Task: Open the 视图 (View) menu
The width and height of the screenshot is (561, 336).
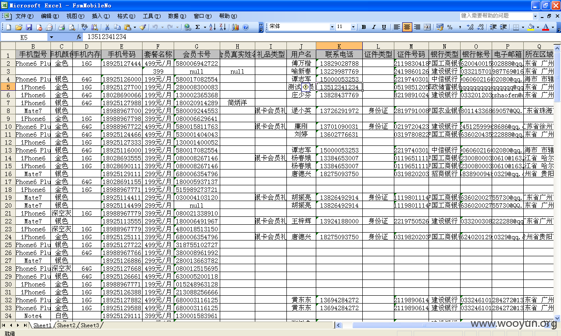Action: pos(75,16)
